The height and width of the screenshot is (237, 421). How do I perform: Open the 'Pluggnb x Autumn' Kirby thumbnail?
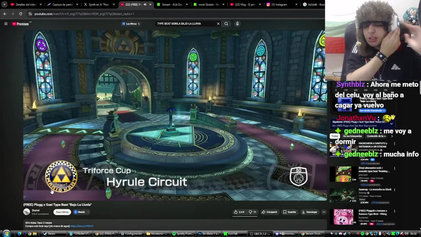pos(343,217)
